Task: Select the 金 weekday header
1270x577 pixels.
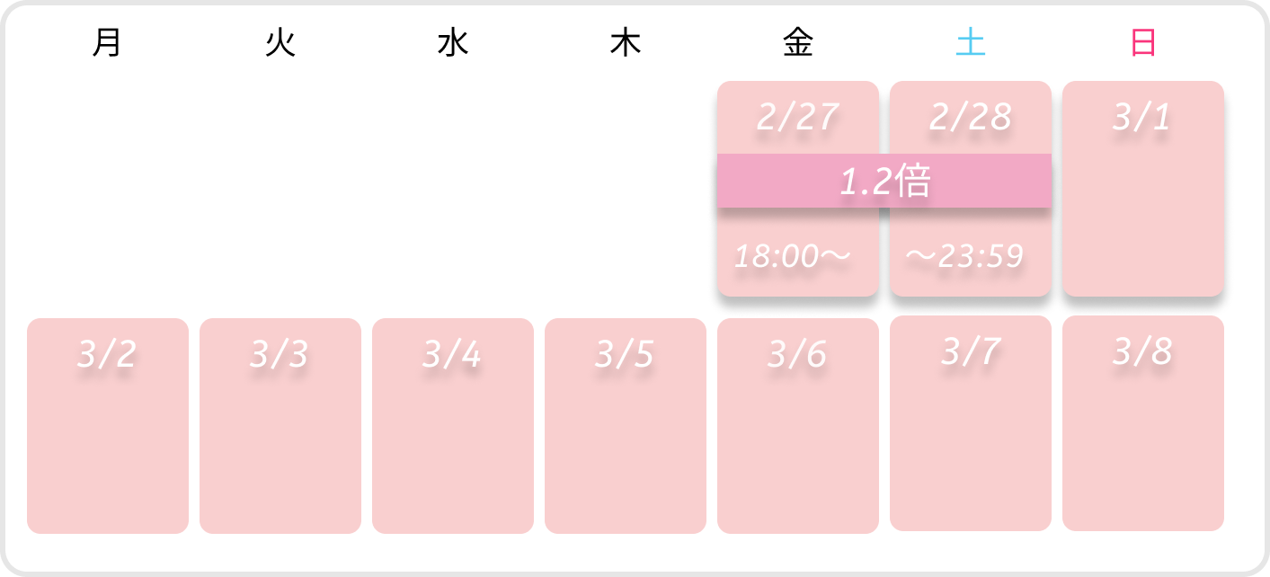Action: point(798,43)
